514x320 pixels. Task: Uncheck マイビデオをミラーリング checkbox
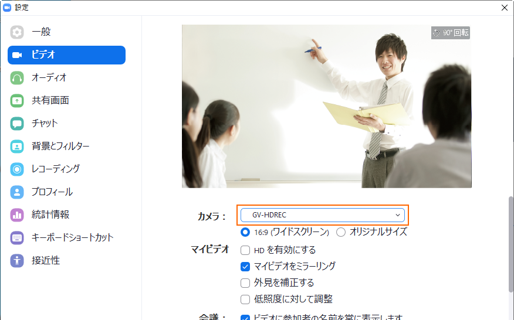(x=245, y=267)
